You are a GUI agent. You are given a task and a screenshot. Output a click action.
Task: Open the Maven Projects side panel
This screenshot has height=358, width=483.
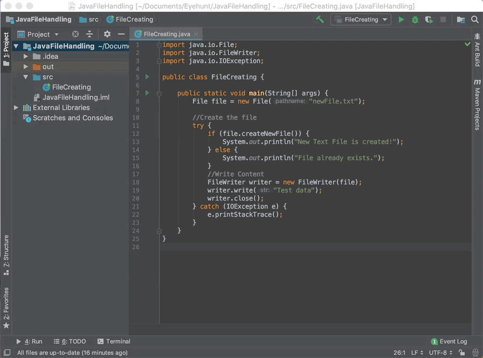(x=477, y=105)
